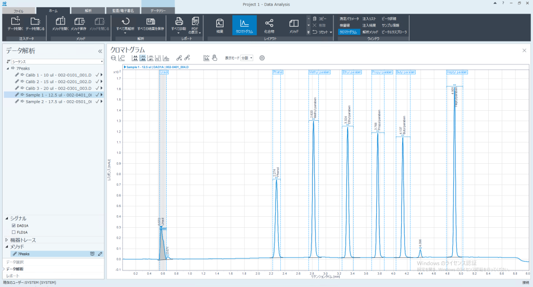The height and width of the screenshot is (287, 533).
Task: Expand the 機器トレース section
Action: click(x=6, y=240)
